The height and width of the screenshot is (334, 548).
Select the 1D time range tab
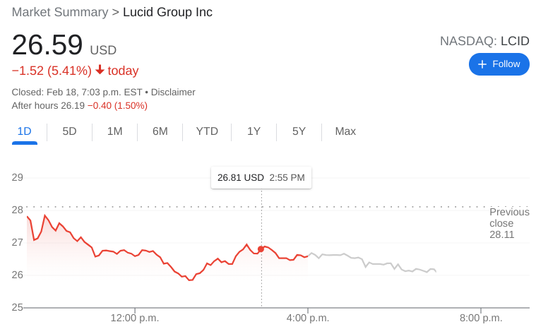pos(25,131)
